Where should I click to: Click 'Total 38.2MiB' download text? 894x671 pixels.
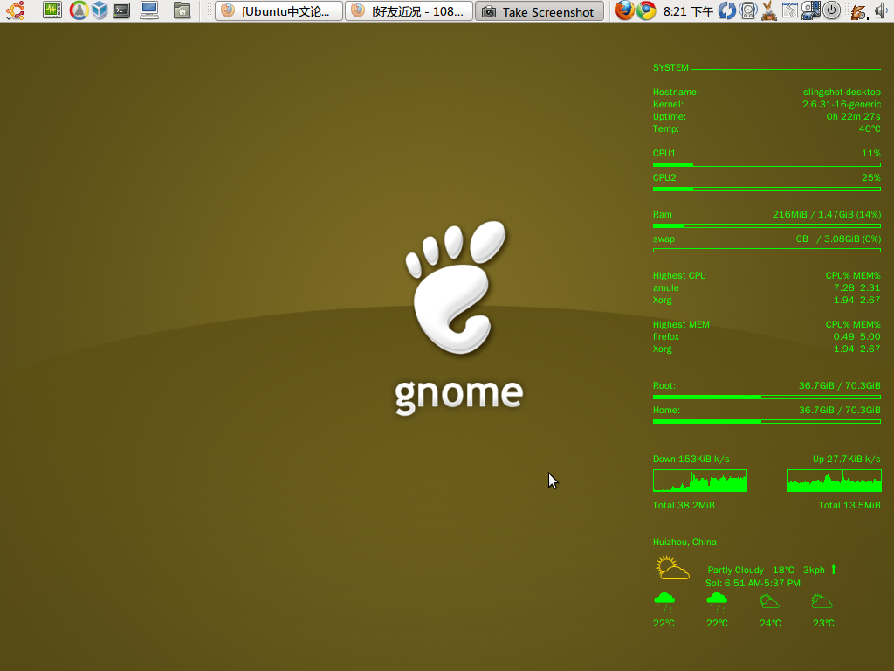click(x=684, y=506)
